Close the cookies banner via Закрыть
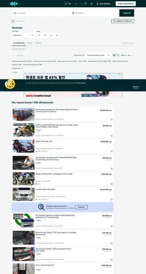Image resolution: width=146 pixels, height=274 pixels. coord(136,87)
